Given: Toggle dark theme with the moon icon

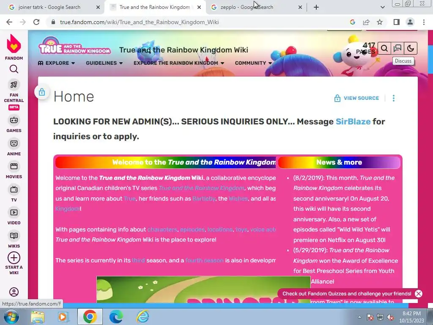Looking at the screenshot, I should [x=411, y=48].
